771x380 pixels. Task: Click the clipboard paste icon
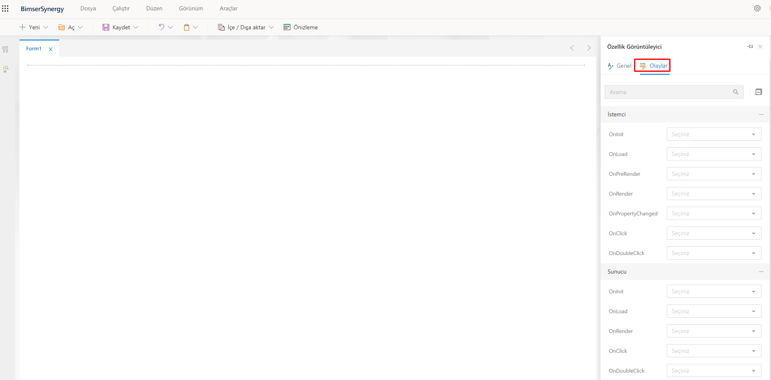click(x=187, y=27)
